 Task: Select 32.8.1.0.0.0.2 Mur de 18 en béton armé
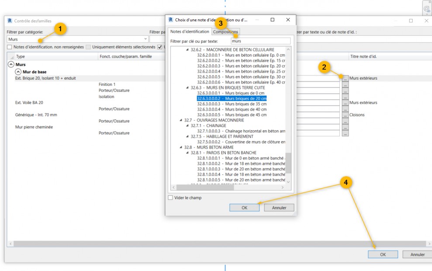(241, 163)
